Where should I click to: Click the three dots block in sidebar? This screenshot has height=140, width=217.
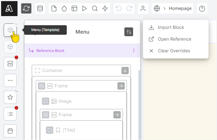pos(10,80)
